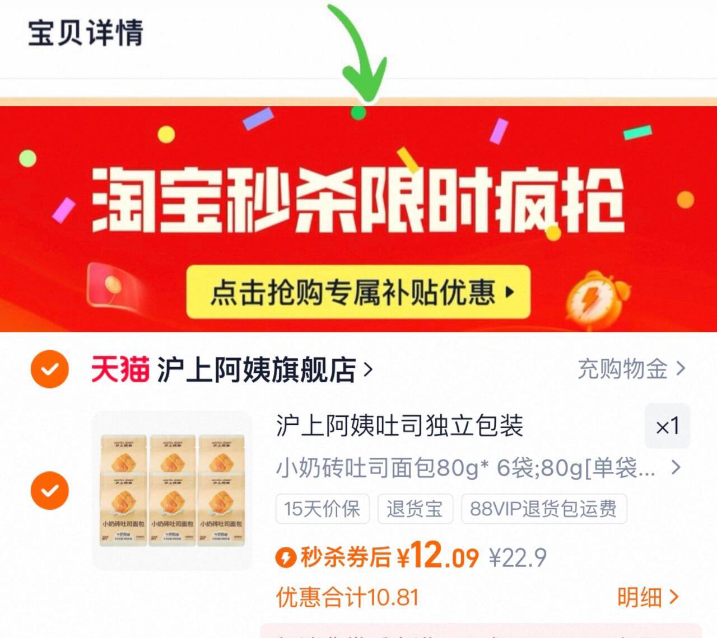Click the green dot at top of banner

pos(358,112)
